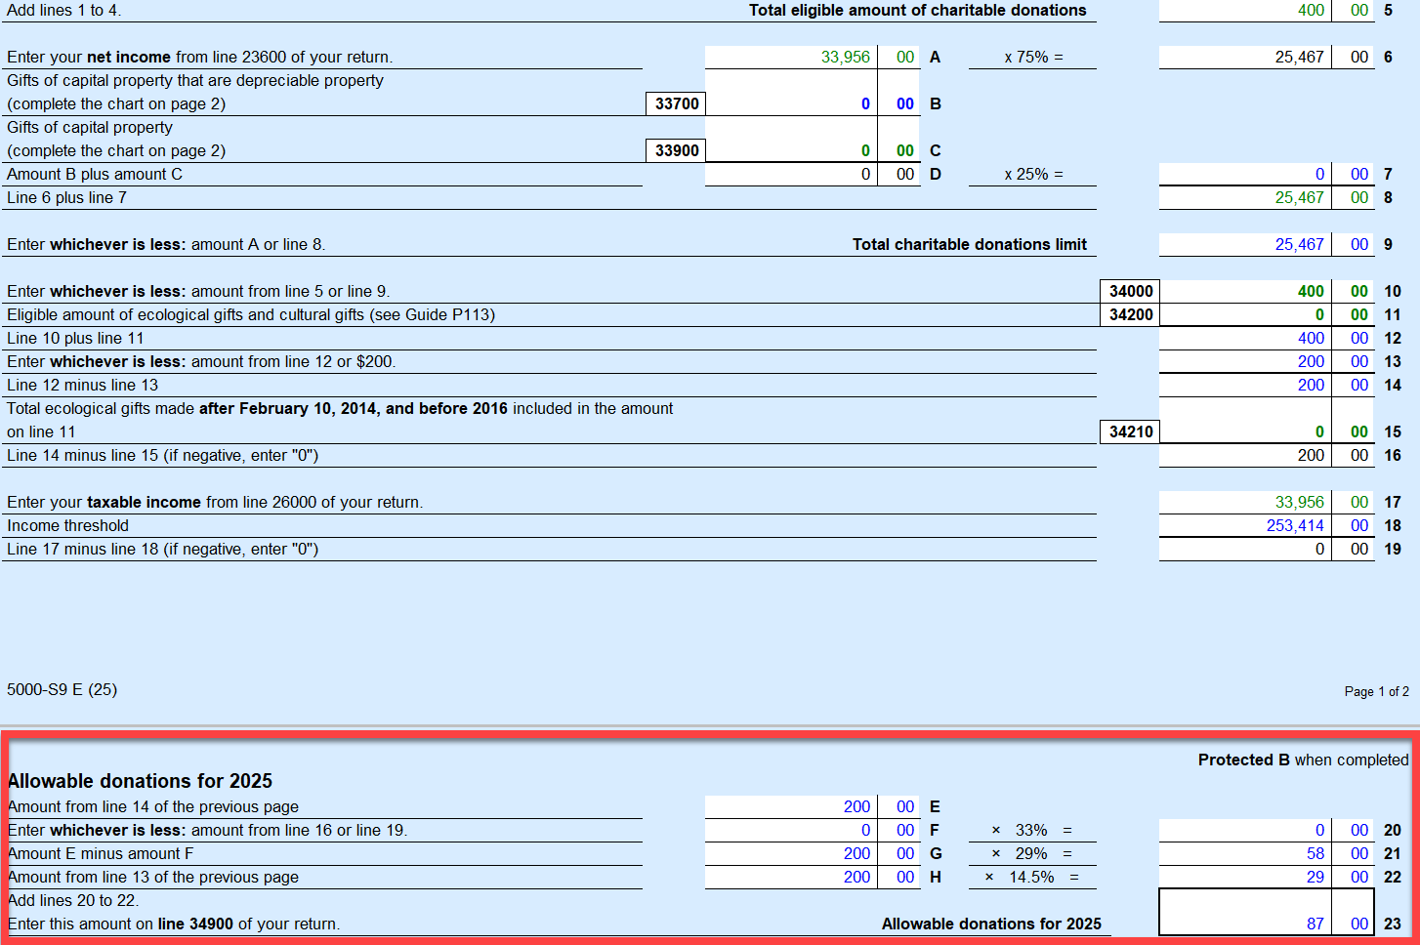Select the amount G field
Viewport: 1420px width, 945px height.
tap(790, 853)
